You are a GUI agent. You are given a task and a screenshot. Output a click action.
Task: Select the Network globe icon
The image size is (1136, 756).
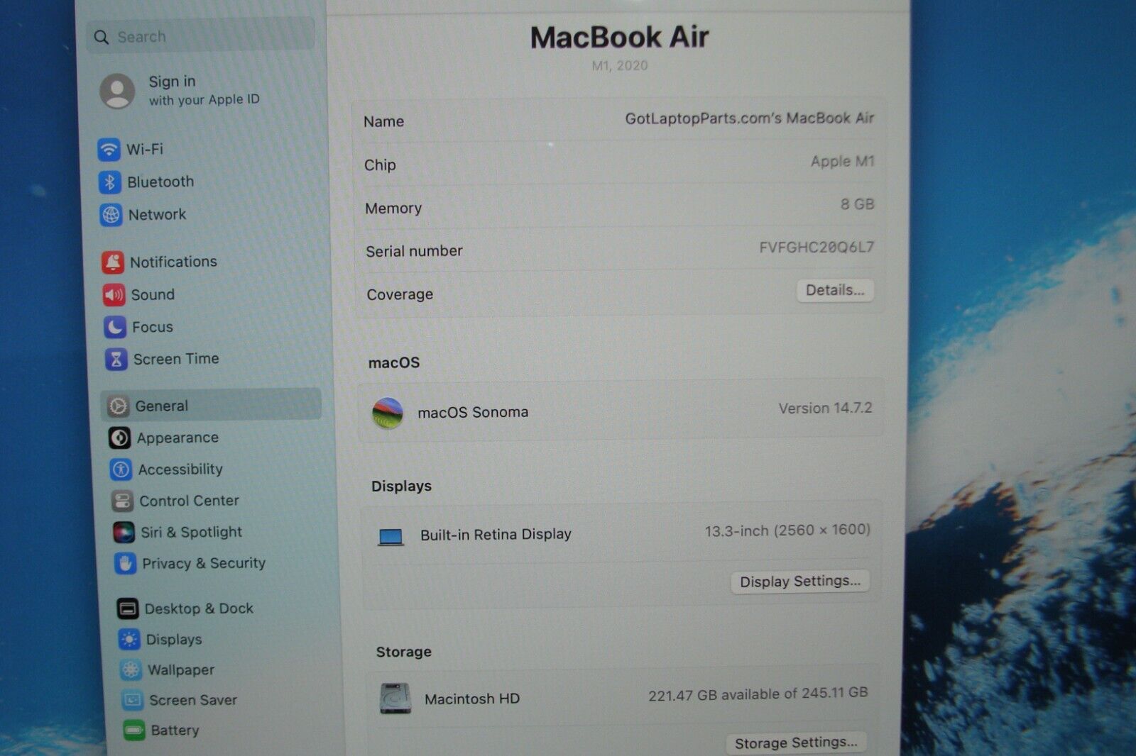coord(111,215)
